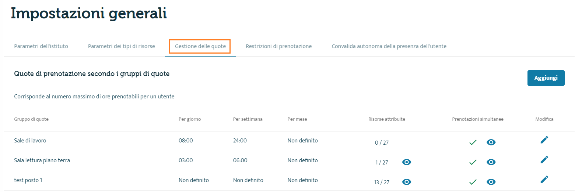Show simultaneous bookings eye for Sale di lavoro
The width and height of the screenshot is (575, 192).
coord(491,142)
